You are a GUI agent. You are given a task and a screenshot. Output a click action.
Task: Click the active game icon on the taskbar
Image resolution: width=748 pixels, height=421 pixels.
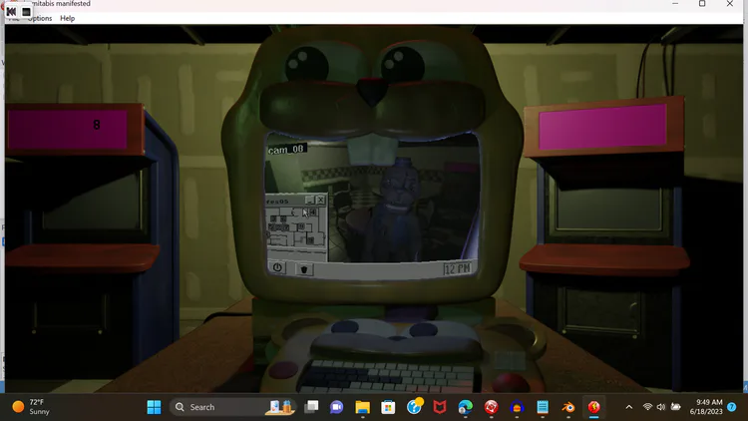[594, 407]
